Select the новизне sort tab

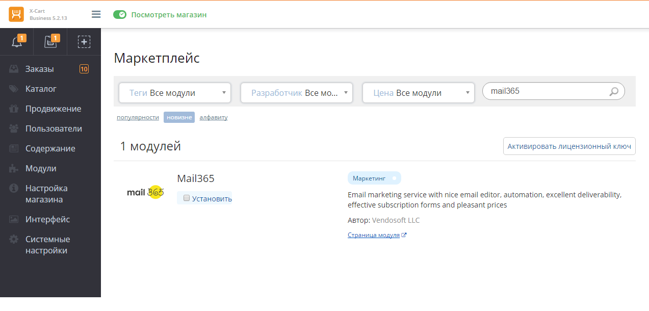[179, 117]
